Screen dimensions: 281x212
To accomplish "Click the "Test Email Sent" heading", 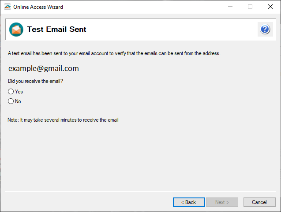I will (56, 30).
